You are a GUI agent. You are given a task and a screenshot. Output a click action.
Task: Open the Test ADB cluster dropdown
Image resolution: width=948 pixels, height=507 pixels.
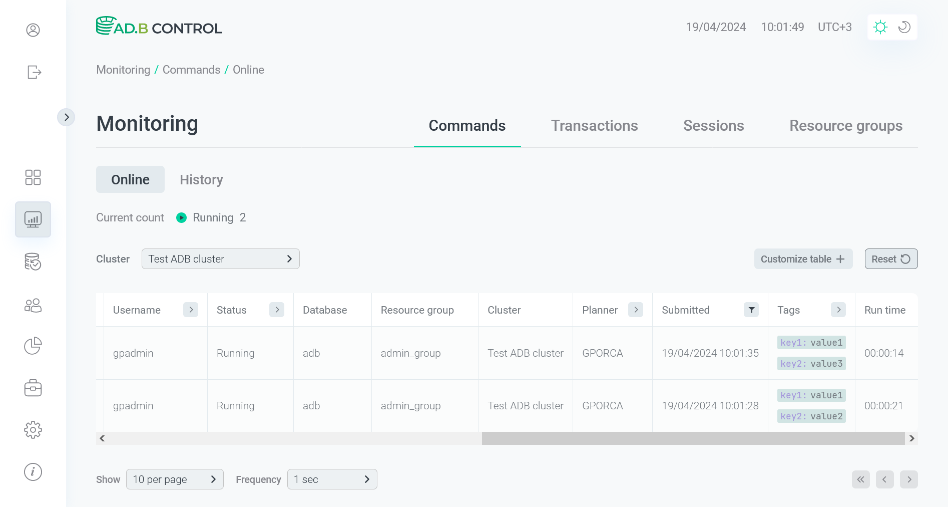(x=220, y=259)
